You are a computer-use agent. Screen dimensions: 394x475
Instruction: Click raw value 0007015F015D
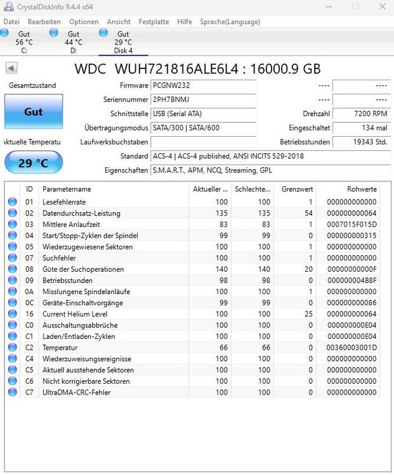click(351, 224)
